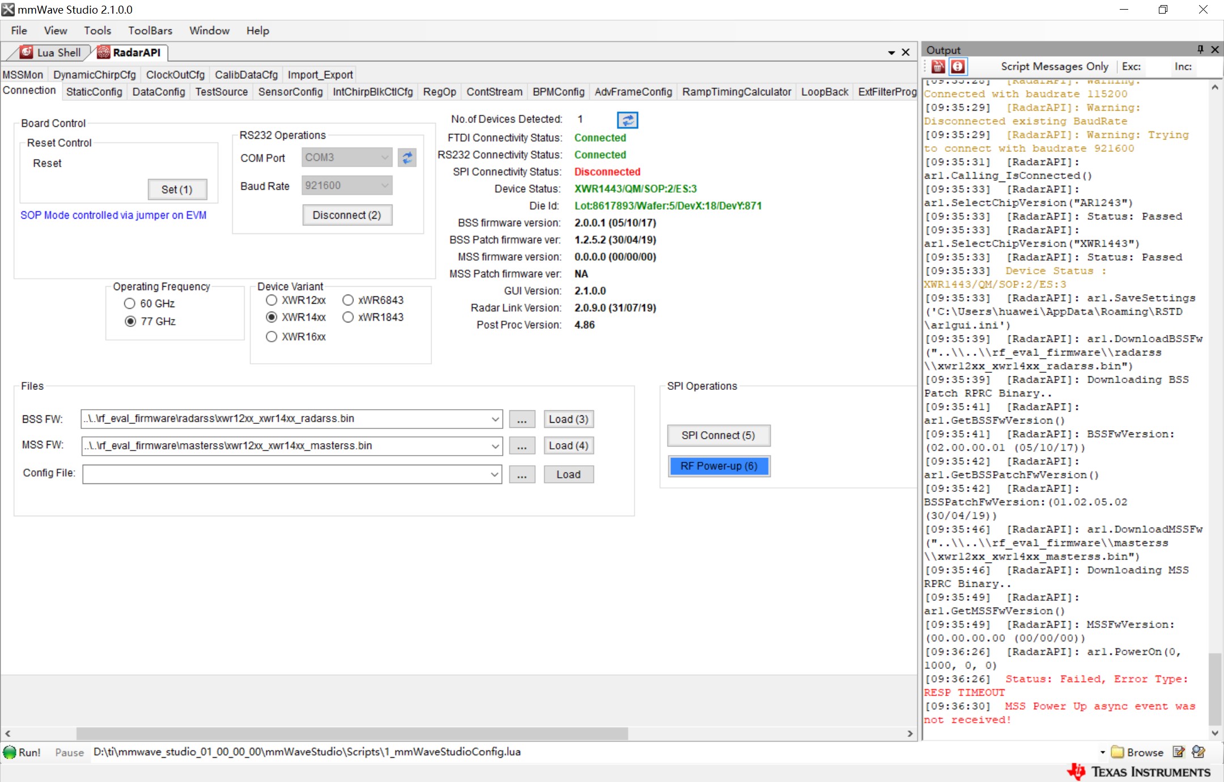Click the horizontal scrollbar under the RadarAPI panel

point(351,733)
